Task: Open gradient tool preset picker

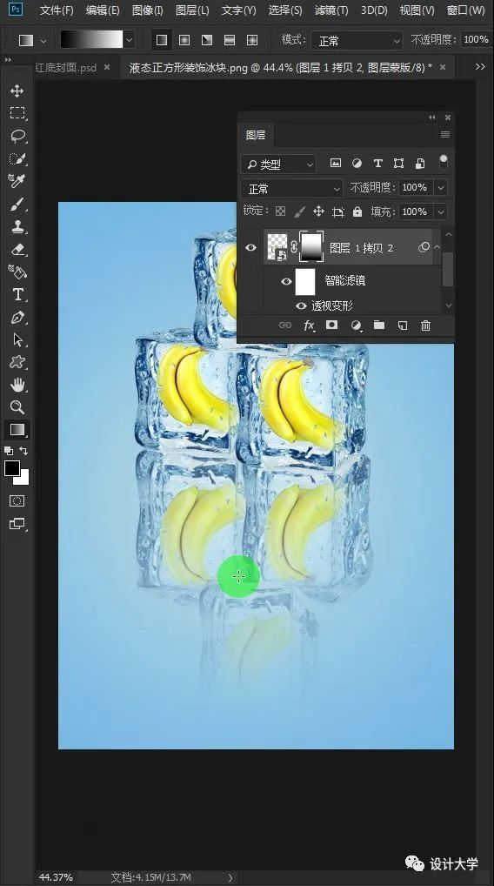Action: click(x=33, y=40)
